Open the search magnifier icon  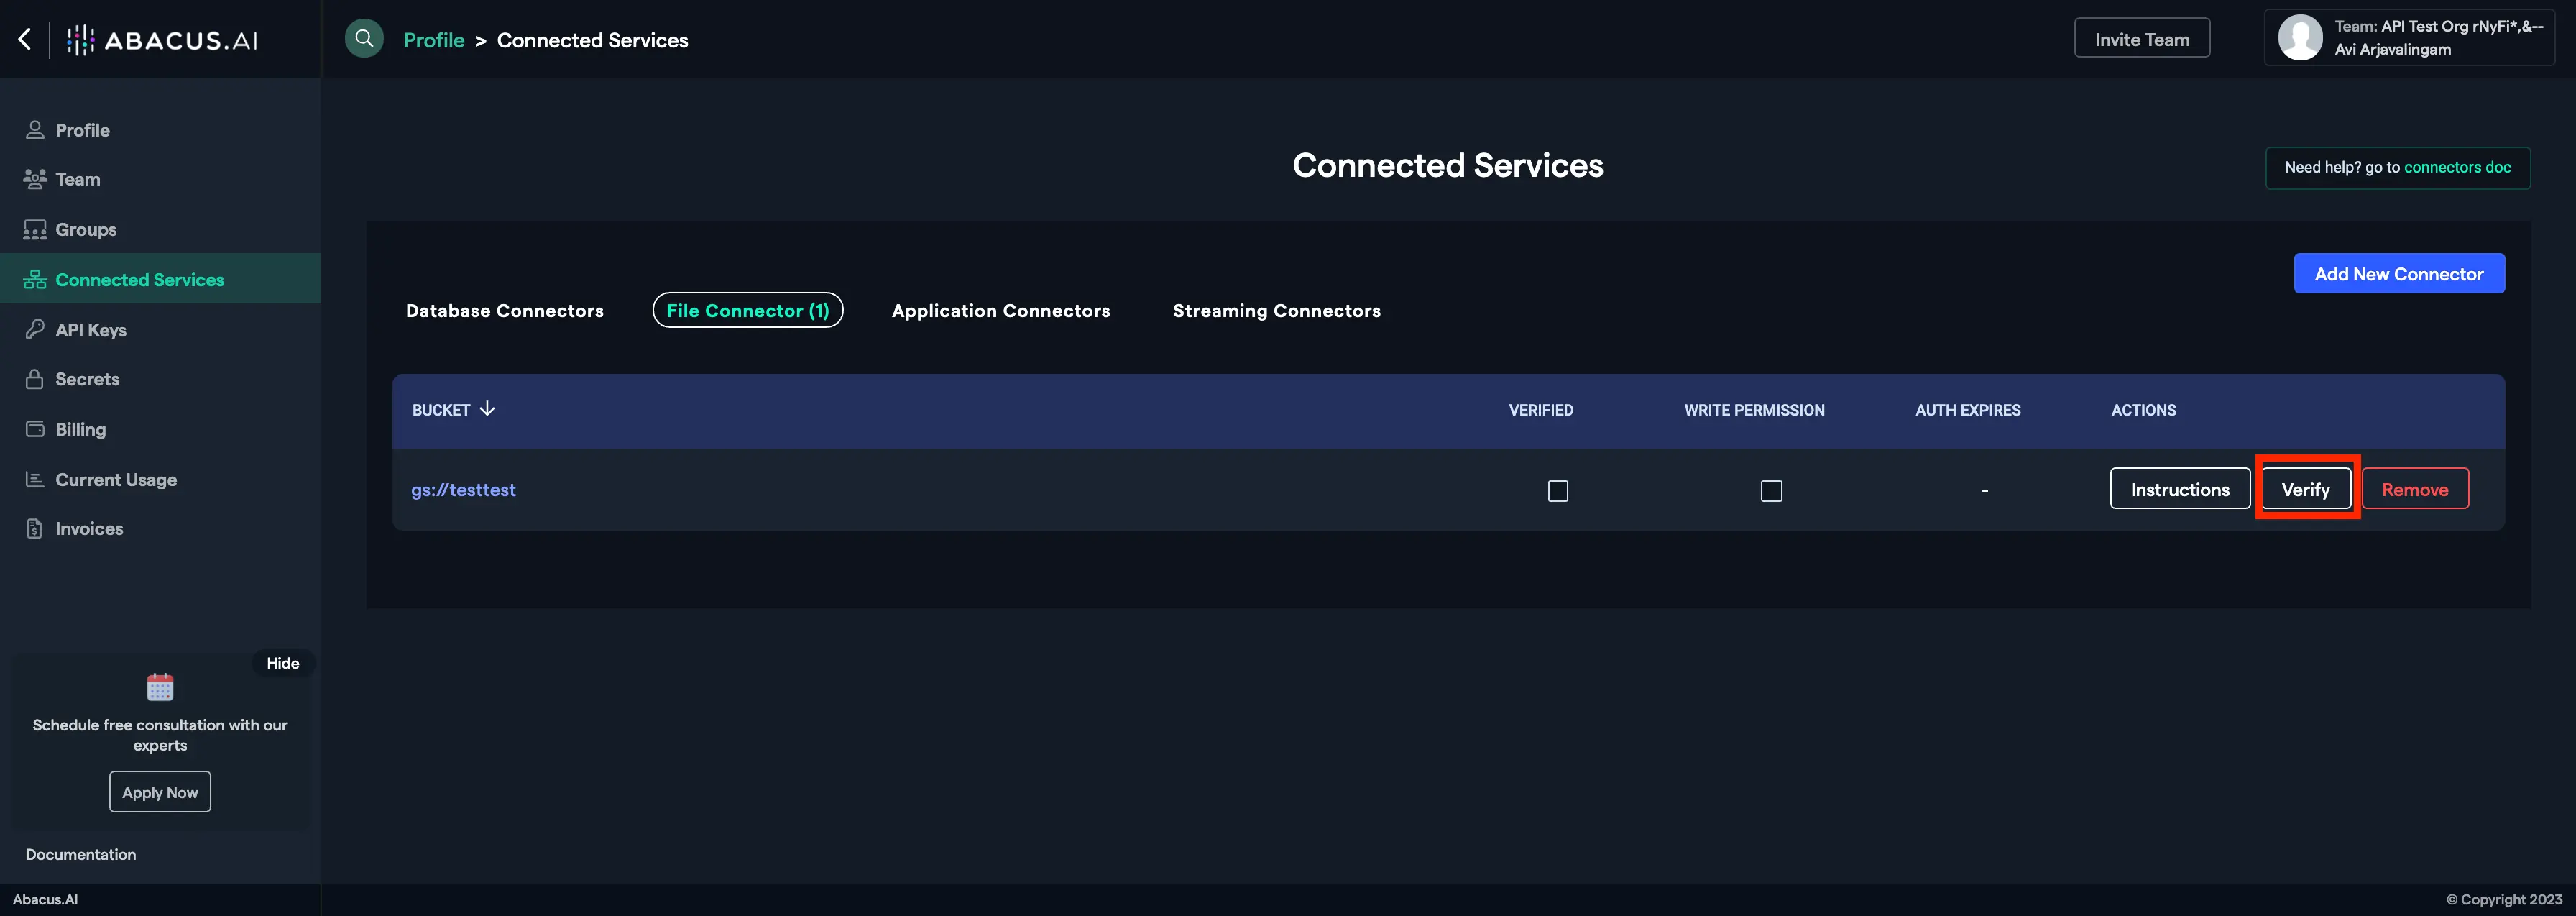coord(364,39)
